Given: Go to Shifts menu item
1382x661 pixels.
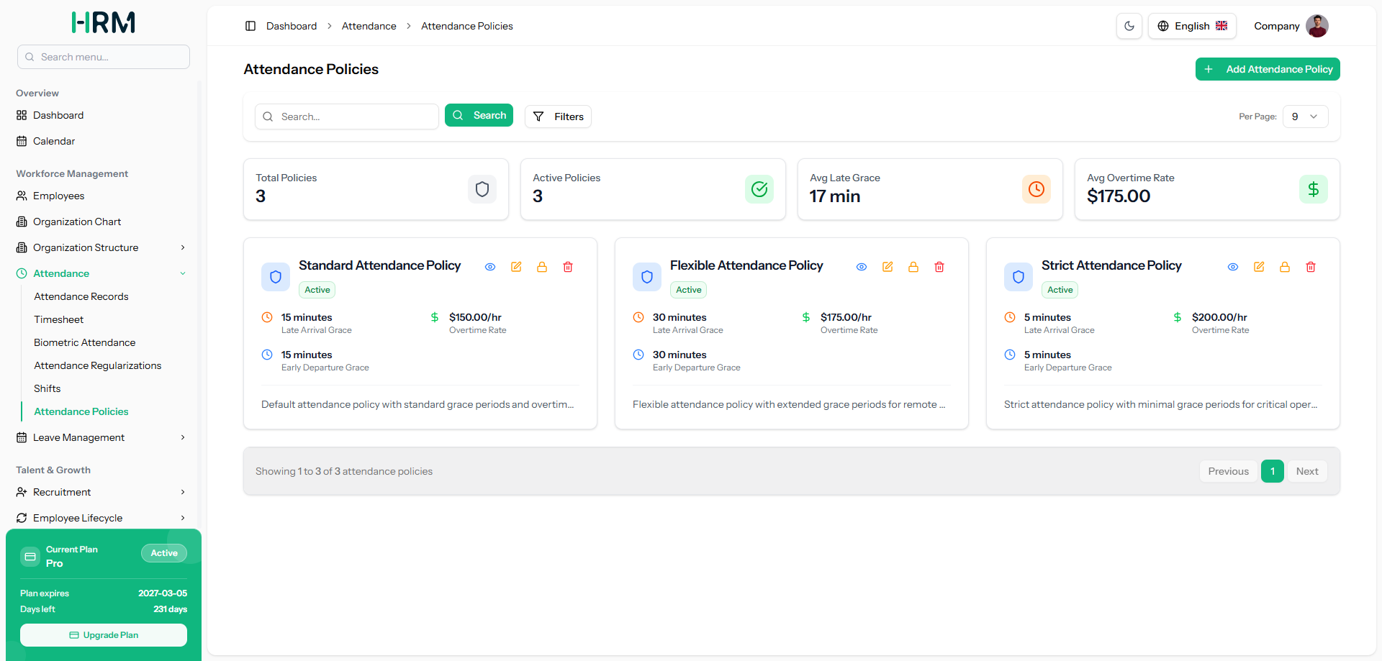Looking at the screenshot, I should (48, 388).
